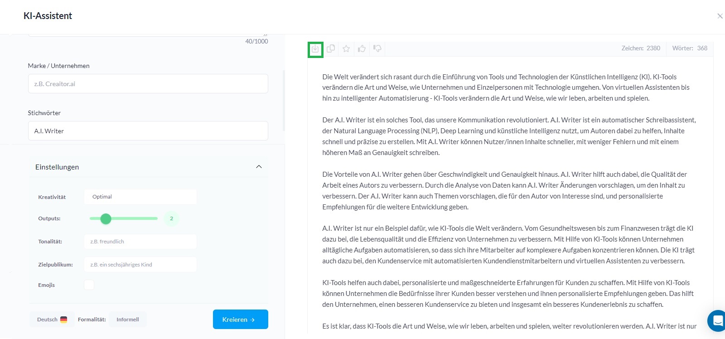The width and height of the screenshot is (725, 339).
Task: Enable the Emojis checkbox
Action: point(89,285)
